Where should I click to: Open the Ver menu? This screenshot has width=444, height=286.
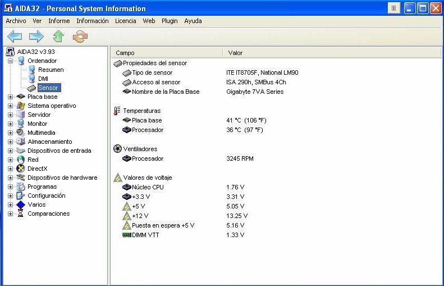tap(37, 21)
